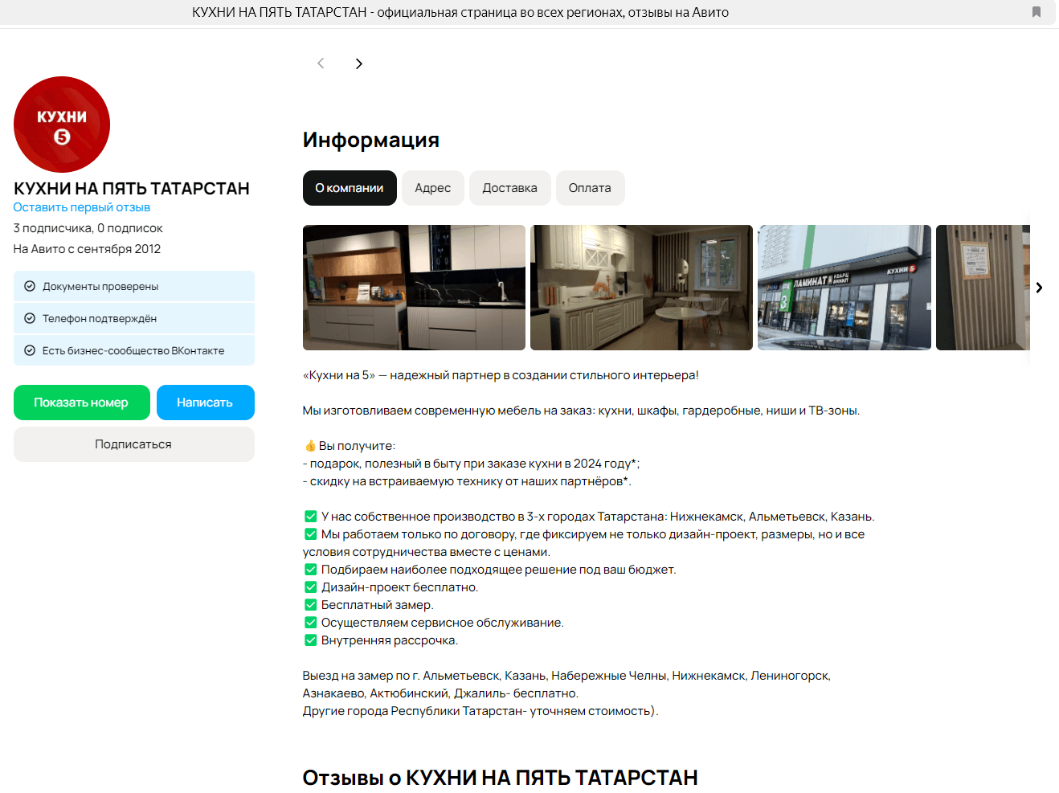The width and height of the screenshot is (1059, 793).
Task: Click the Бесплатный замер line
Action: point(369,605)
